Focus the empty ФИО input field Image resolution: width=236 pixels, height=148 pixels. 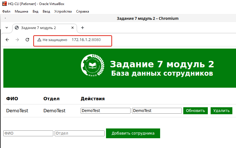pyautogui.click(x=28, y=133)
